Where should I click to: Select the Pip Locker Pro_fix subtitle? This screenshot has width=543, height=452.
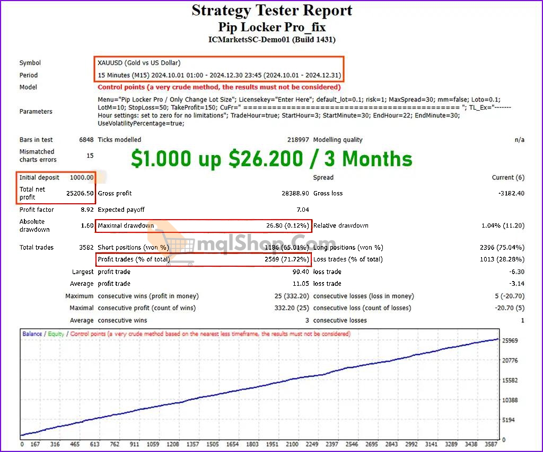(x=271, y=26)
